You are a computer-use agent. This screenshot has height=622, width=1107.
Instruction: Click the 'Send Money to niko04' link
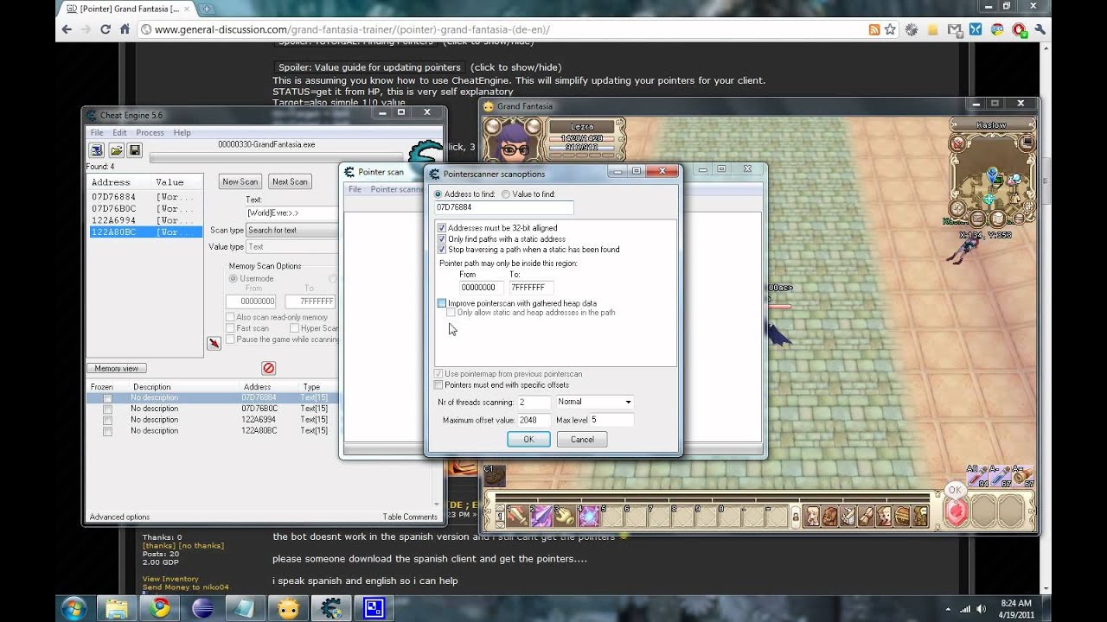coord(186,587)
